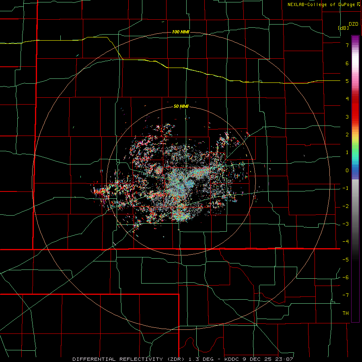Screen dimensions: 362x362
Task: Click the [dB] units label
Action: click(x=343, y=28)
